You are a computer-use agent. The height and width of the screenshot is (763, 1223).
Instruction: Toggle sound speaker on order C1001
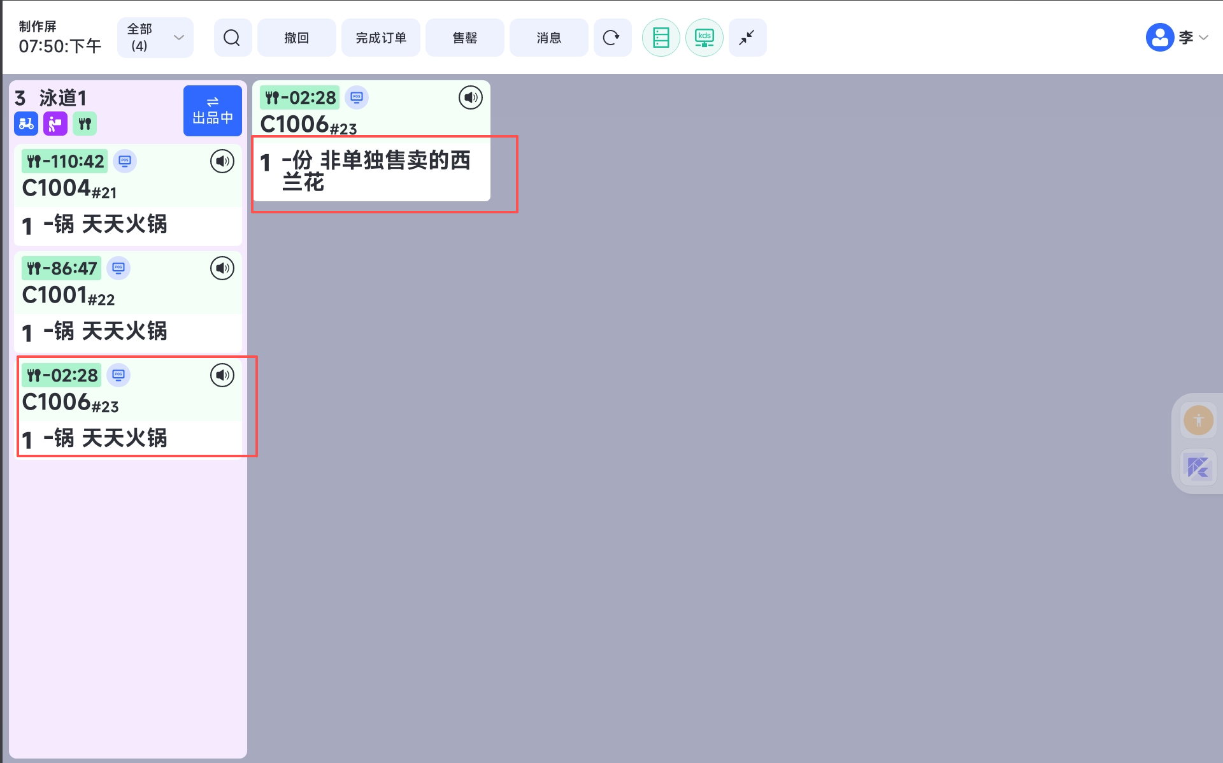coord(222,268)
